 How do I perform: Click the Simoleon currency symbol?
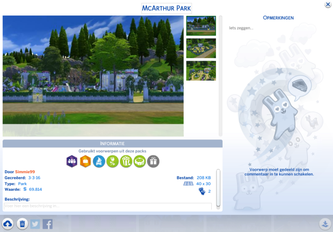tap(25, 189)
